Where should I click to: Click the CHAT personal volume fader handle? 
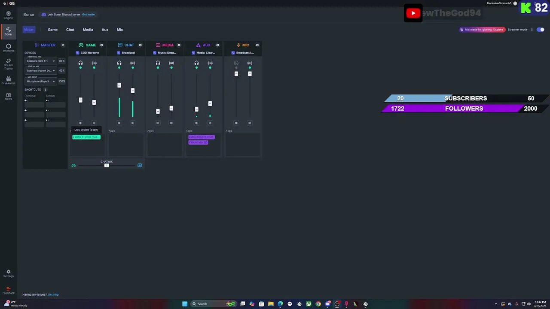point(119,85)
